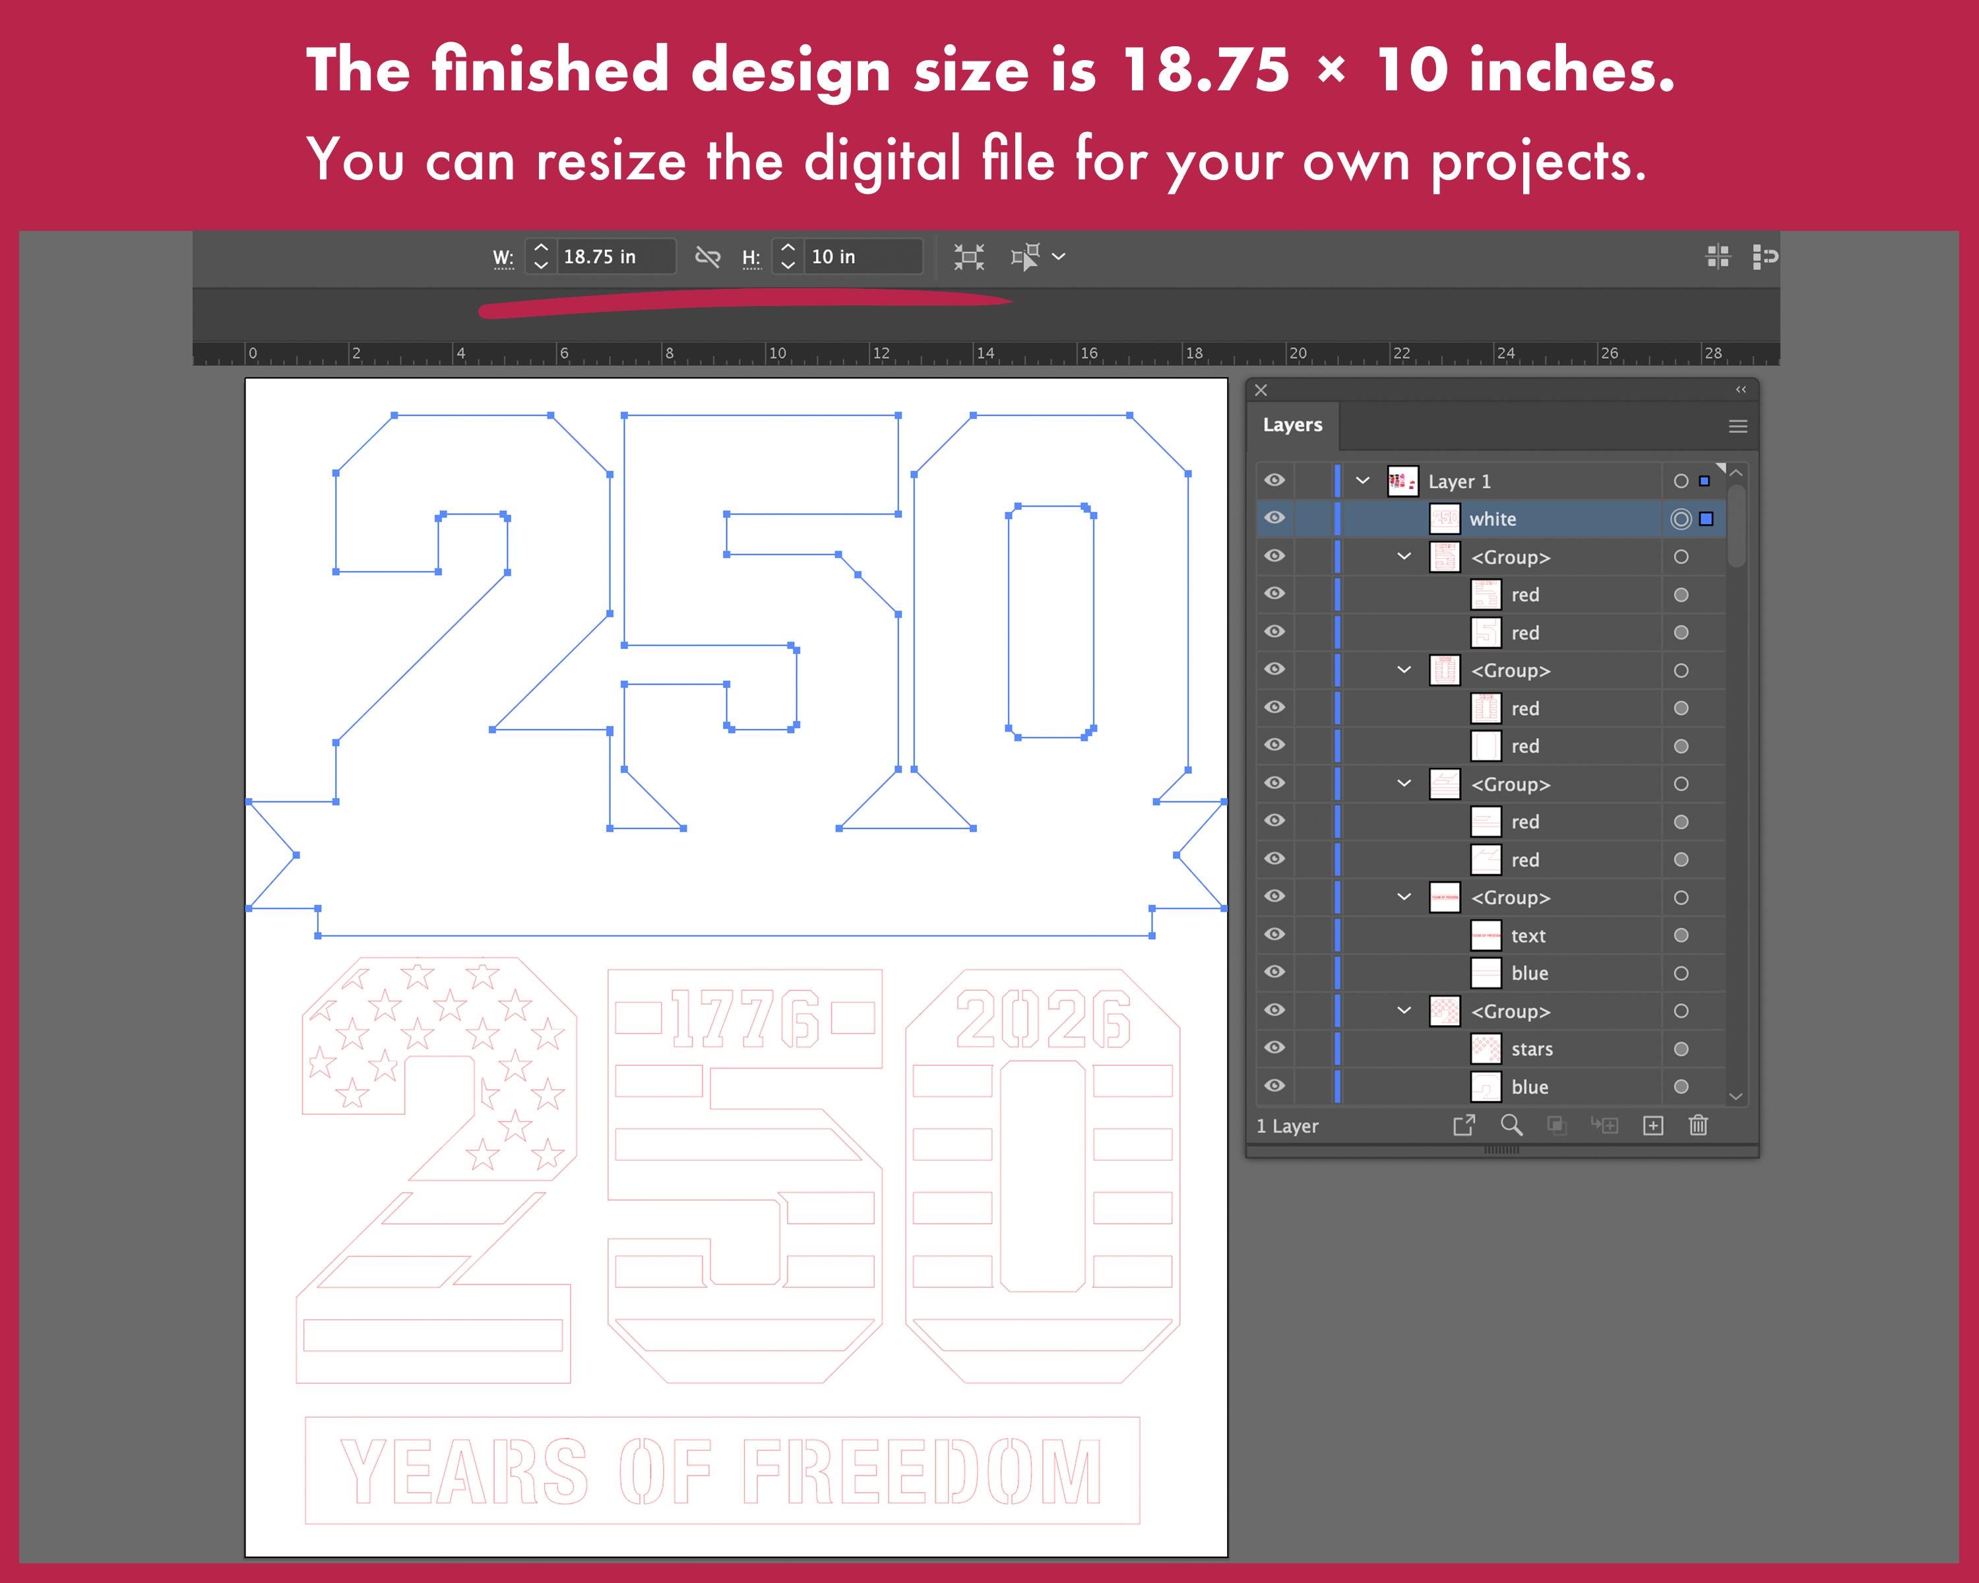Image resolution: width=1979 pixels, height=1583 pixels.
Task: Close the Layers panel with the X
Action: pos(1261,390)
